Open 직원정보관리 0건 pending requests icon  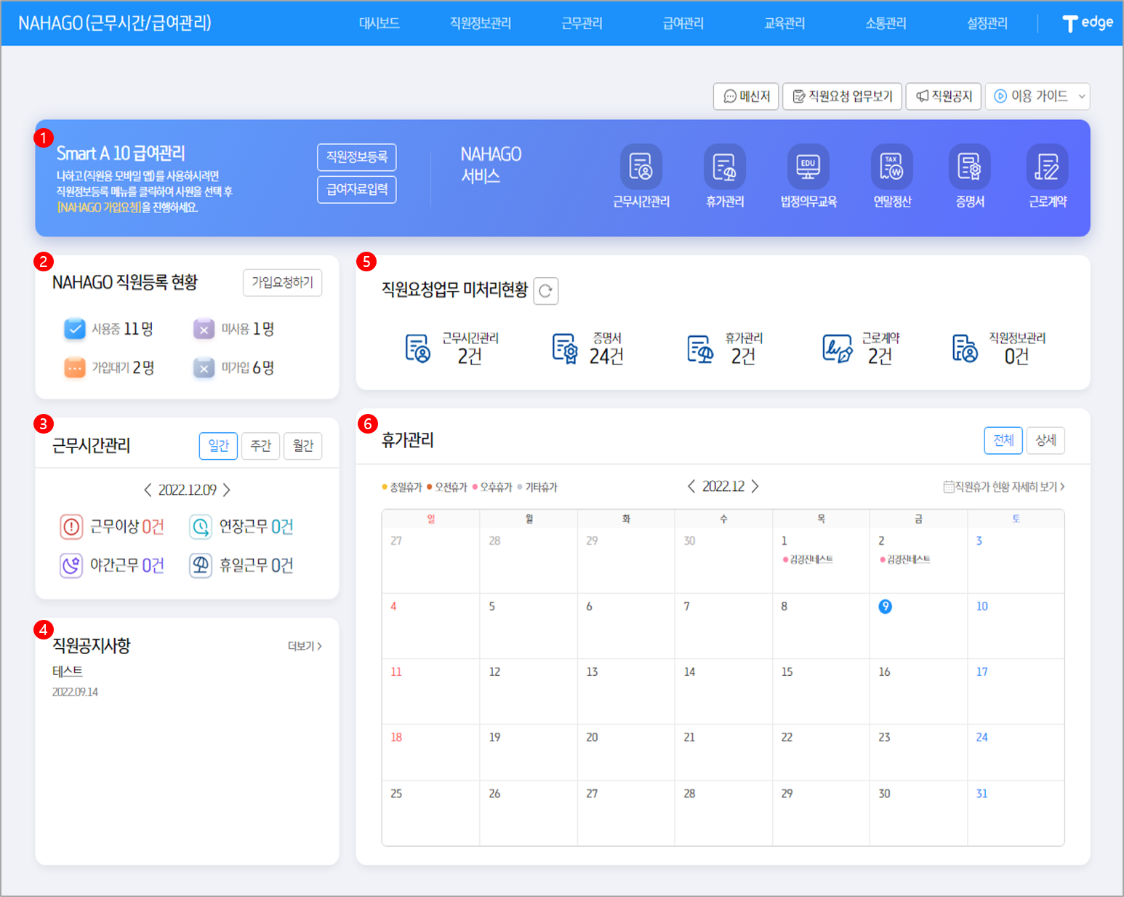pyautogui.click(x=965, y=348)
